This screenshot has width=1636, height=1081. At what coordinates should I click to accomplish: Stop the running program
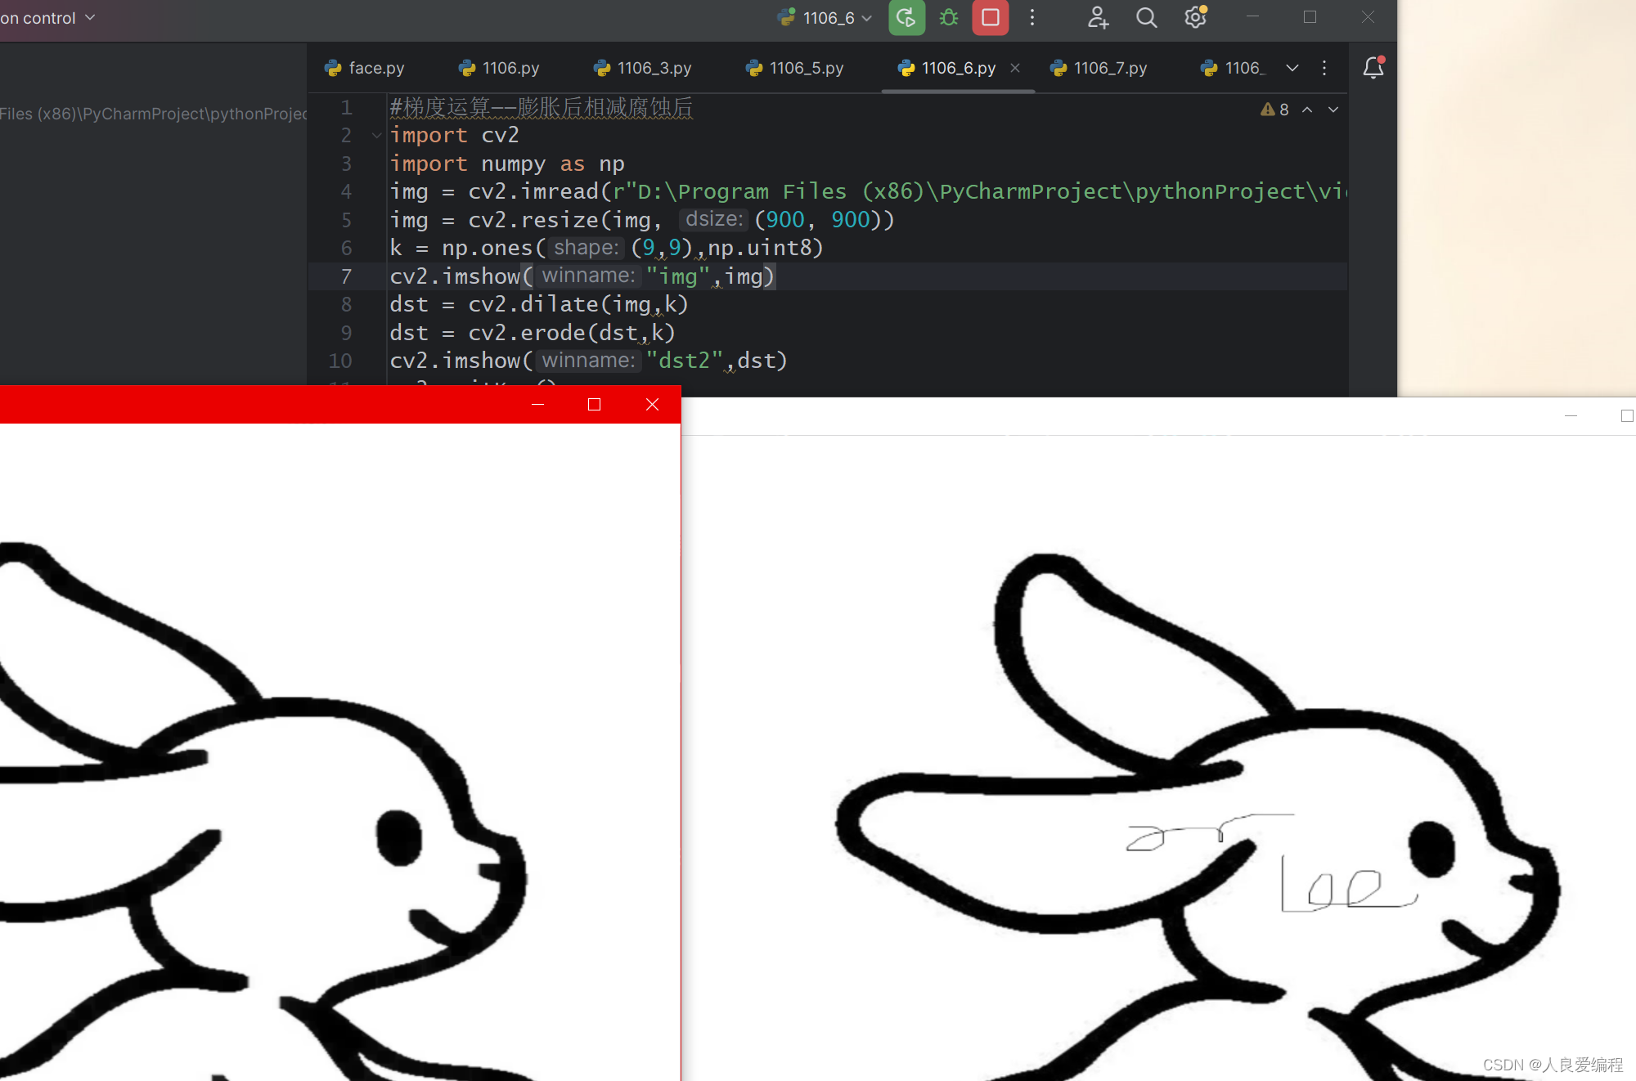(990, 18)
